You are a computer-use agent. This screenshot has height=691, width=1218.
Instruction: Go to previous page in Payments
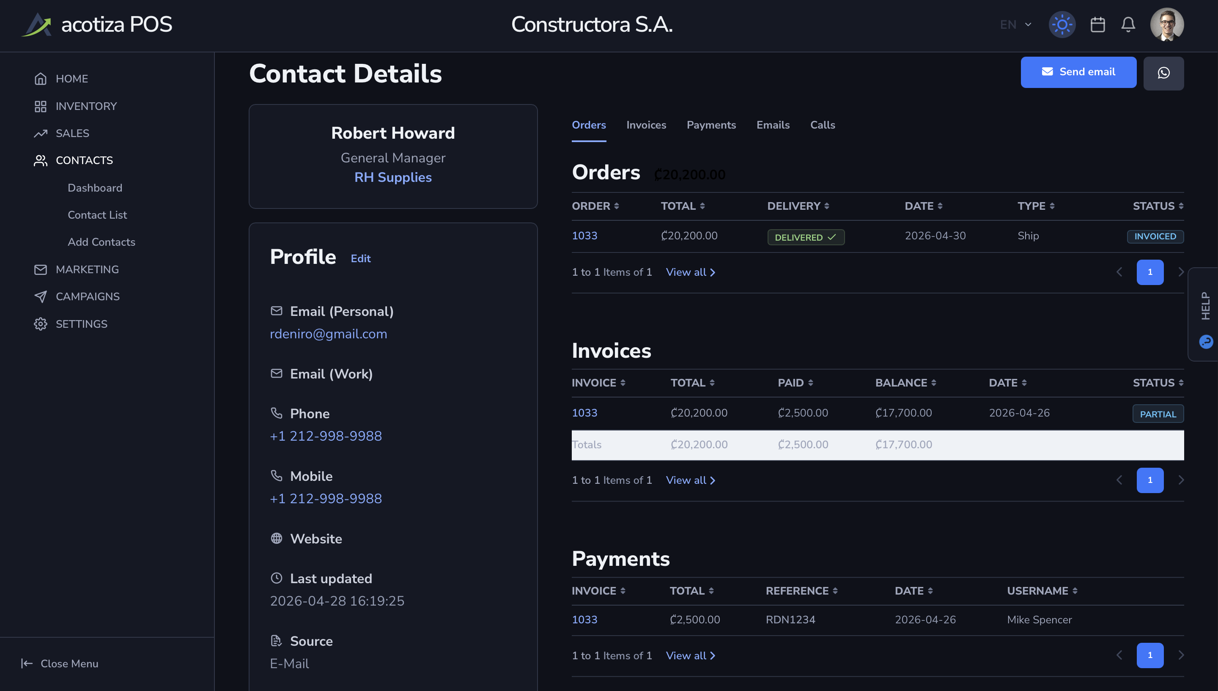pos(1119,655)
